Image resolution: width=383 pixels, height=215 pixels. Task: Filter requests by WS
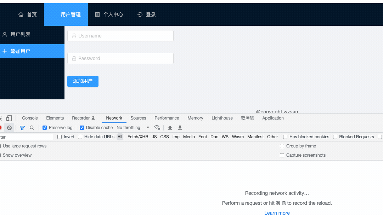[x=225, y=137]
